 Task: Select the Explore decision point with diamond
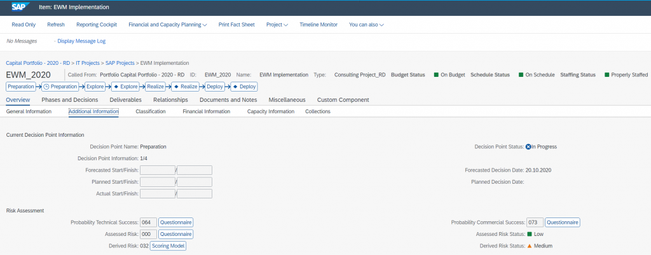pos(127,86)
